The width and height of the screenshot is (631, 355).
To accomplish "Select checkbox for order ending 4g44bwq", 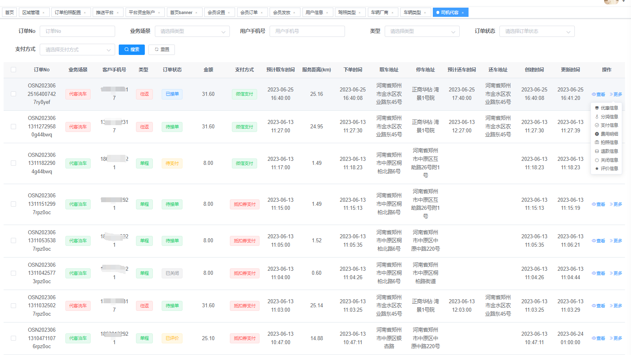I will click(x=13, y=163).
